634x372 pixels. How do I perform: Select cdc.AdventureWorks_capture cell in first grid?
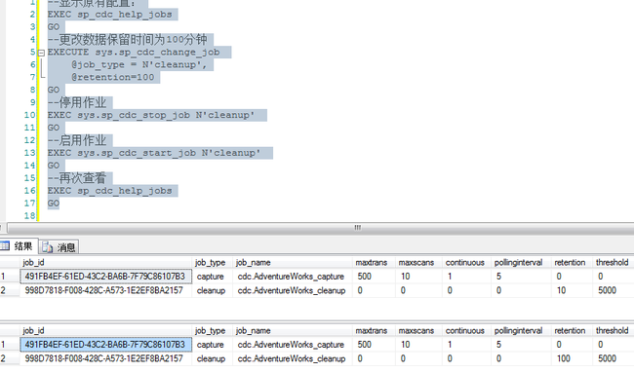pyautogui.click(x=293, y=276)
